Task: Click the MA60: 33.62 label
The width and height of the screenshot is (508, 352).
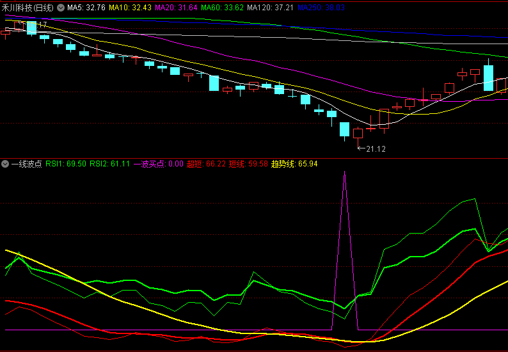Action: click(222, 8)
